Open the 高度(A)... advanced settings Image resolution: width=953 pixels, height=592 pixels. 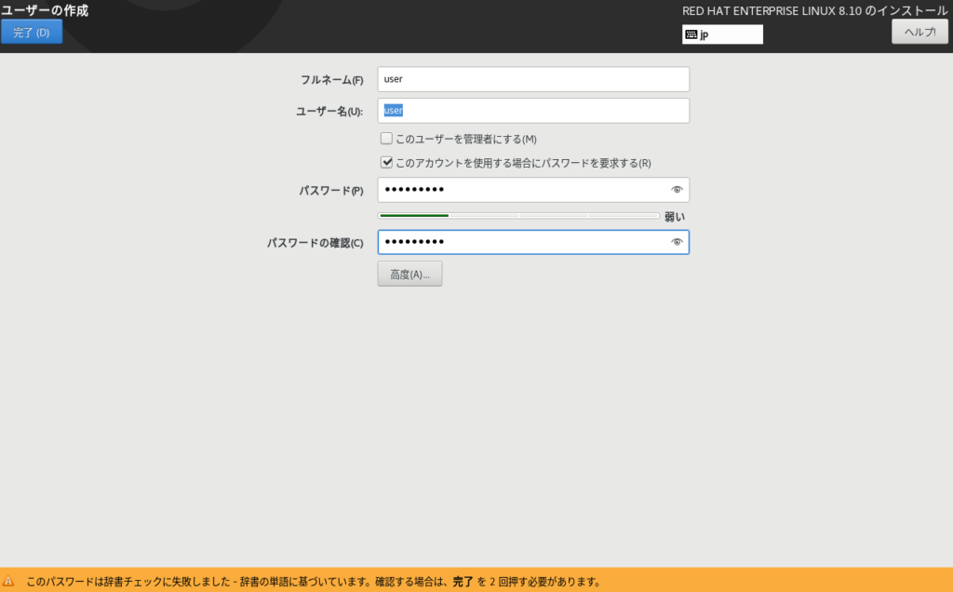409,274
